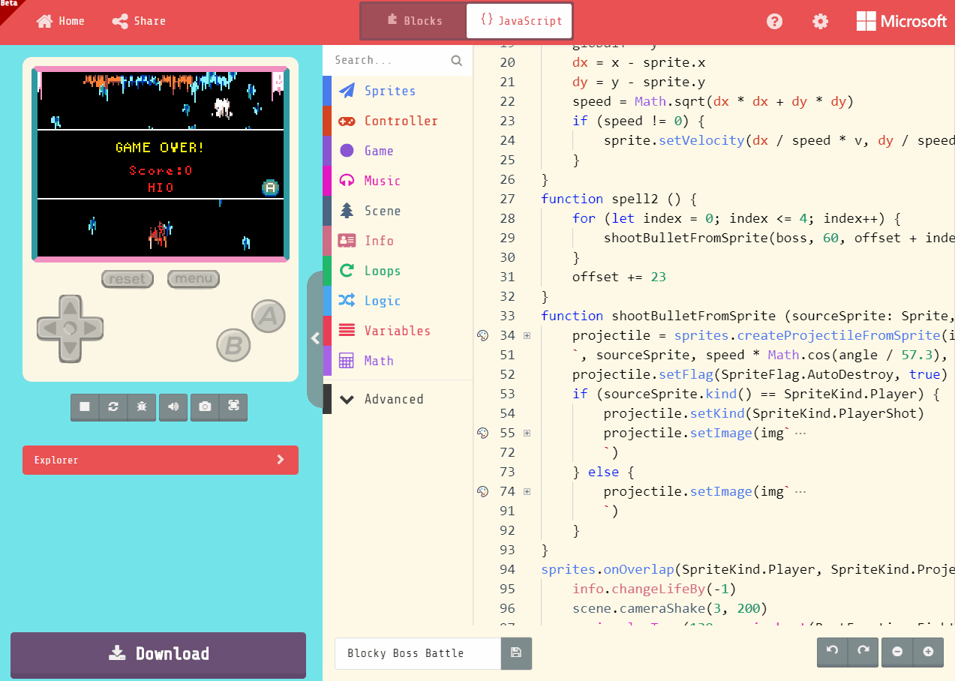Stop the simulator

pos(85,406)
